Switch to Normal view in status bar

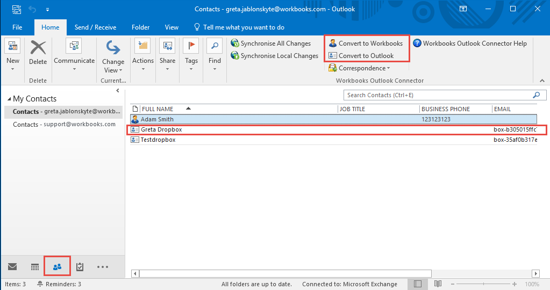tap(417, 284)
